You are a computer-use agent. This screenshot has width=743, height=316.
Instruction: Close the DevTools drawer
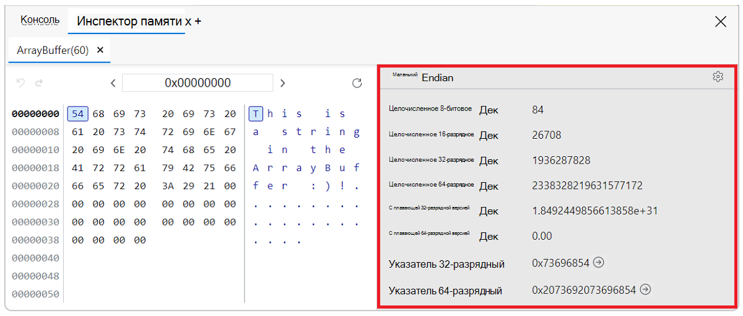(721, 22)
